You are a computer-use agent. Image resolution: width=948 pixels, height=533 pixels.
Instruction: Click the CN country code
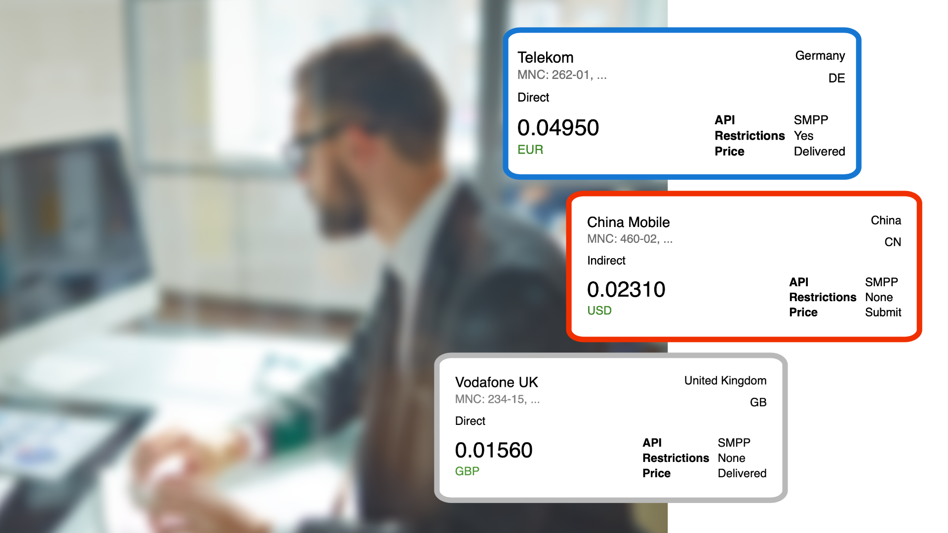[x=893, y=242]
